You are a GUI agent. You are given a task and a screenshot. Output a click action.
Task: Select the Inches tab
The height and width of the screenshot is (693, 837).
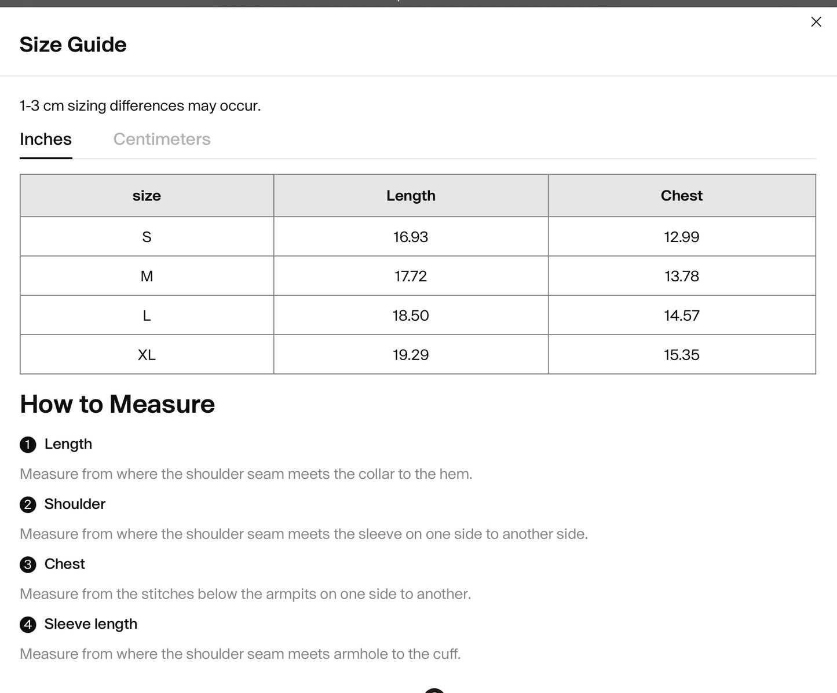[46, 140]
